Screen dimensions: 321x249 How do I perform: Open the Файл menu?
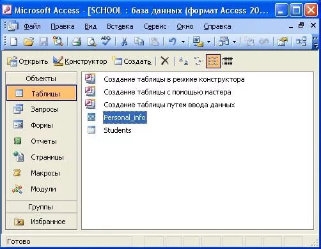tap(32, 26)
